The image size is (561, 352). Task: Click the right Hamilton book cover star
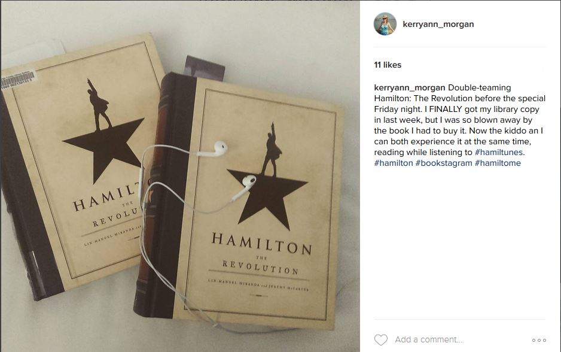267,198
